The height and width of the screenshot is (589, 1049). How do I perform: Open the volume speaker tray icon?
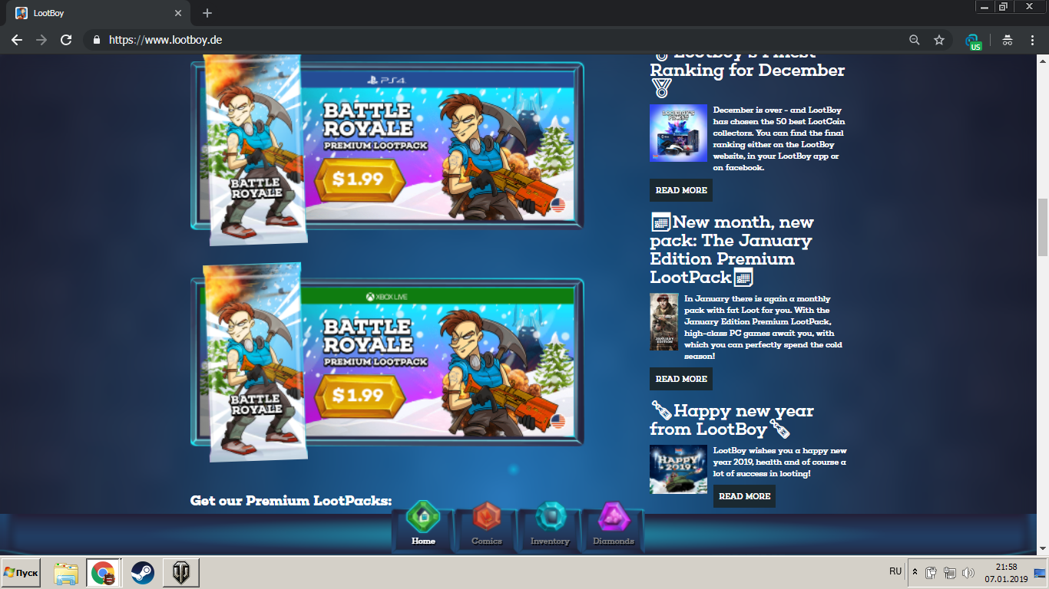[x=968, y=573]
